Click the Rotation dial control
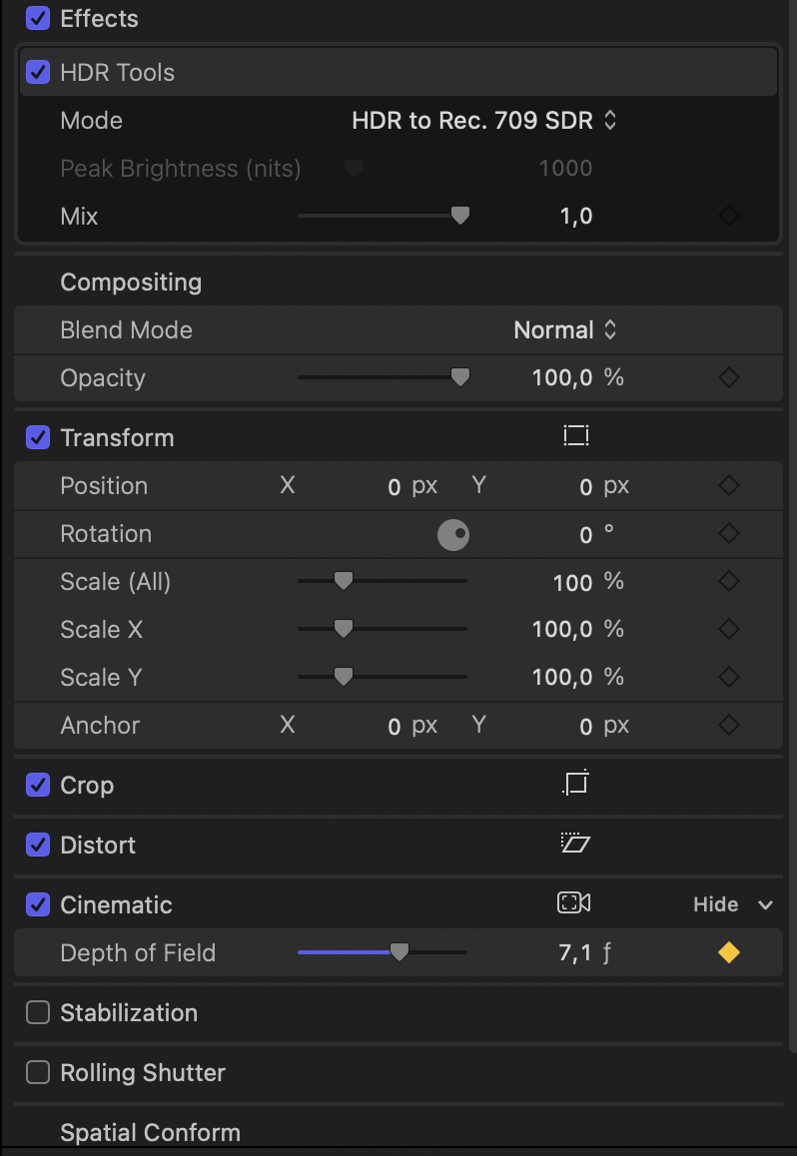Image resolution: width=797 pixels, height=1156 pixels. click(x=453, y=535)
